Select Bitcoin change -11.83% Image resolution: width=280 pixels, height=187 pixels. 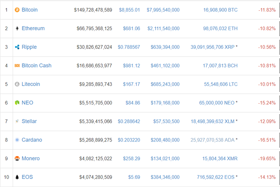[x=267, y=10]
